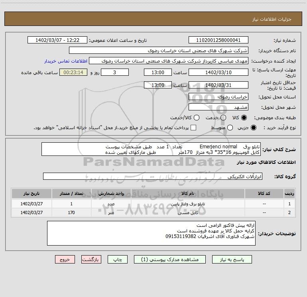Select the کالا/خدمت radio button
This screenshot has height=297, width=307.
197,118
